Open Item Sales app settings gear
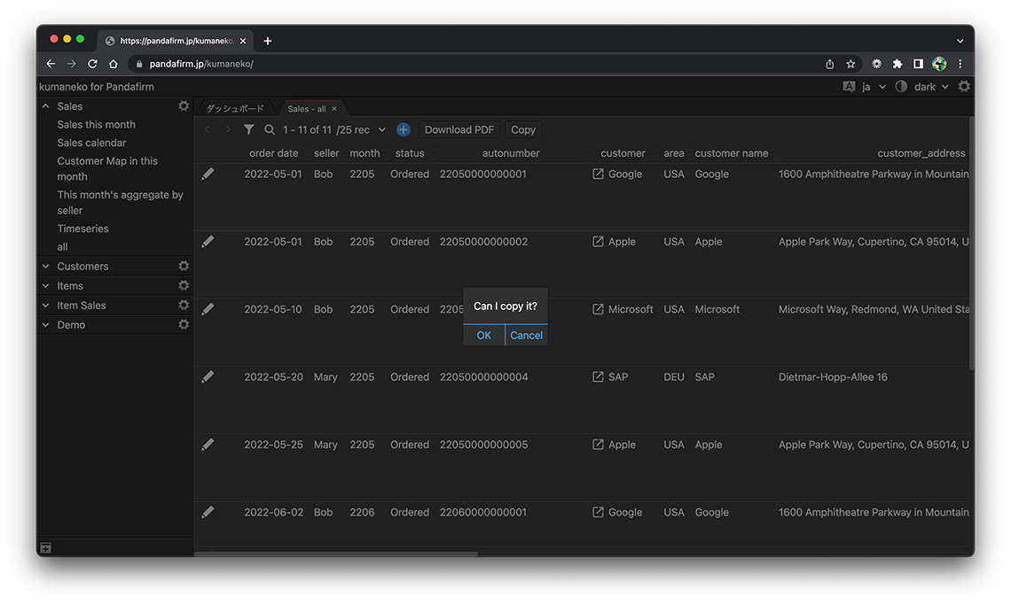 coord(184,305)
